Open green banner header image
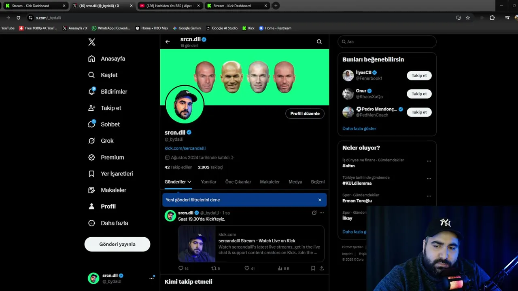 pos(244,77)
